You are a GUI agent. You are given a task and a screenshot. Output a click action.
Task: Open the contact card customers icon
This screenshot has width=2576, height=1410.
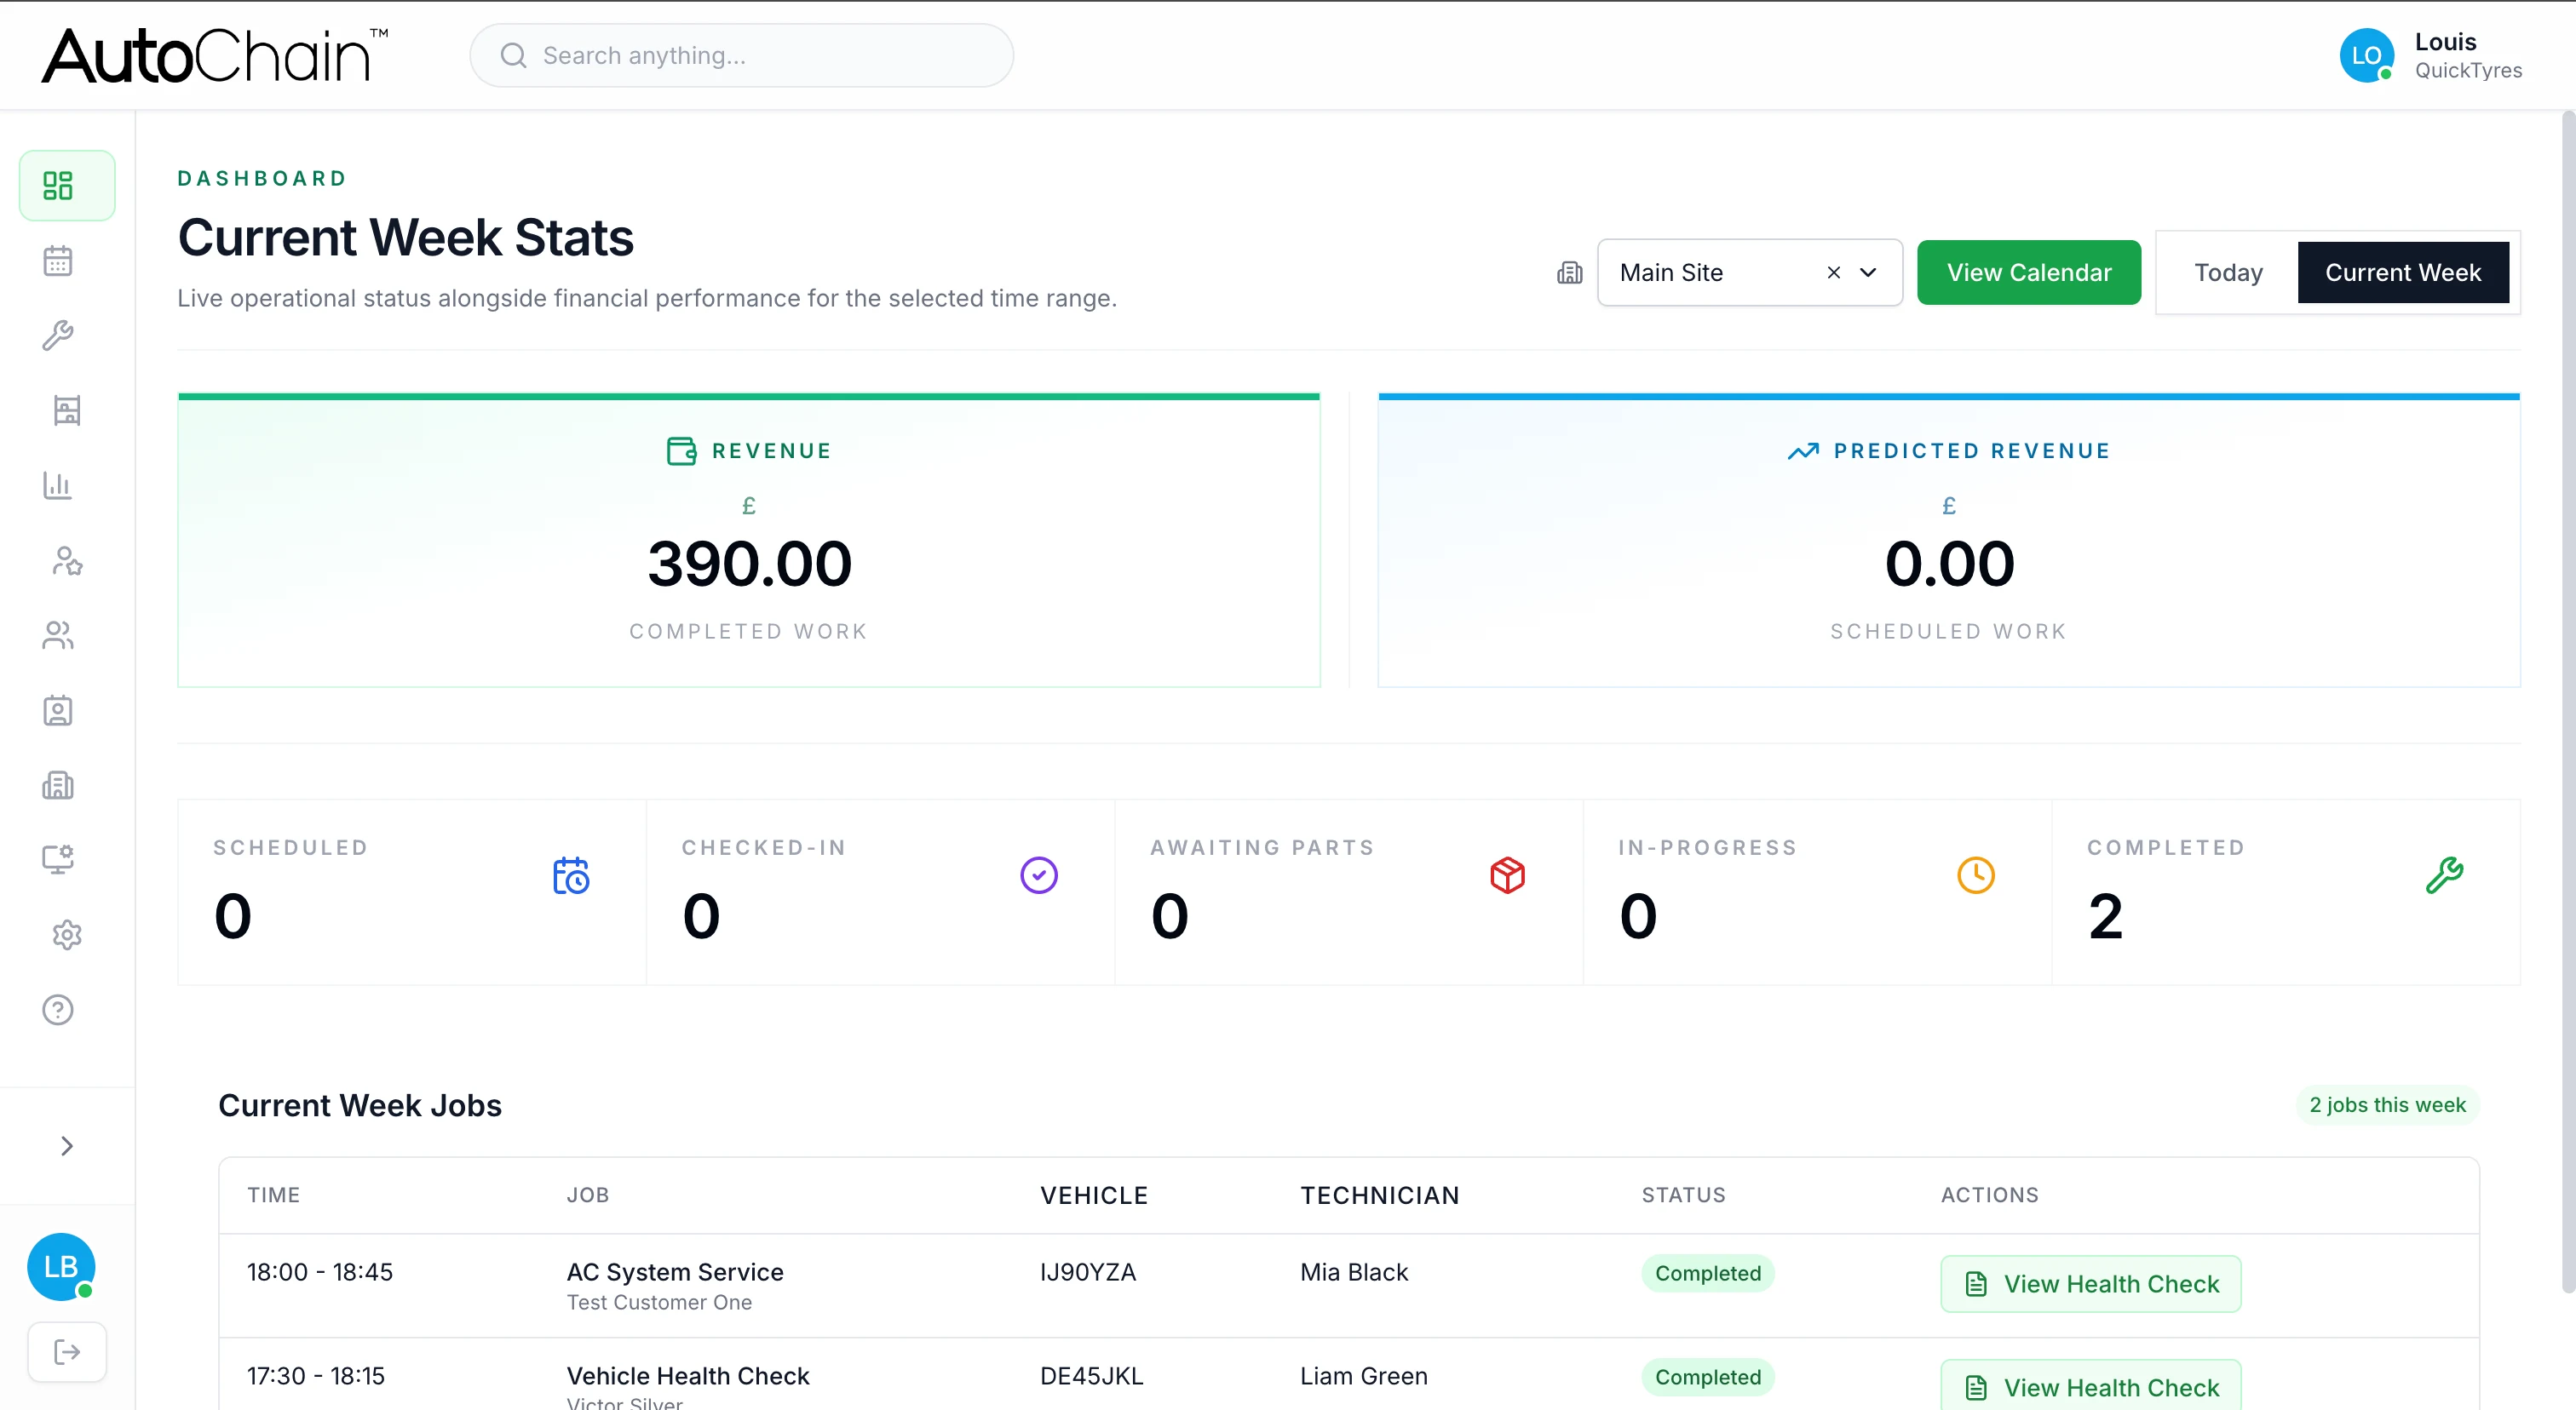(58, 710)
